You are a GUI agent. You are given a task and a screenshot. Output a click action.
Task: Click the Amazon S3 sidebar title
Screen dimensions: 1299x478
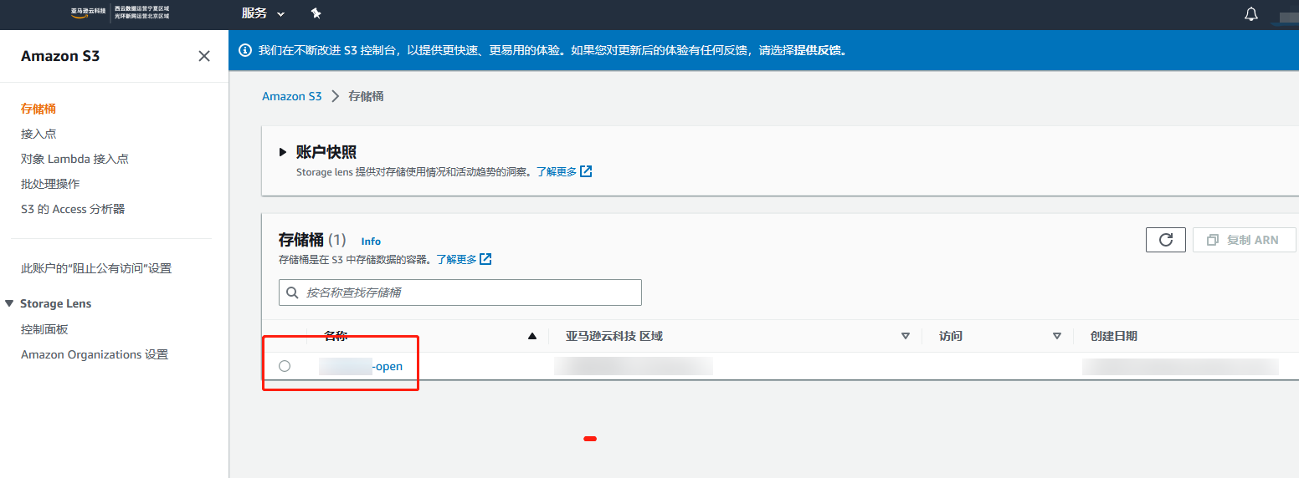(x=60, y=56)
